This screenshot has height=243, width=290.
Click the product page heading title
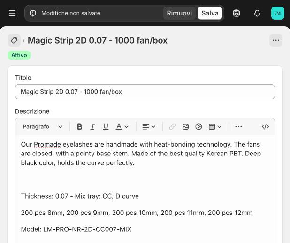tap(98, 40)
